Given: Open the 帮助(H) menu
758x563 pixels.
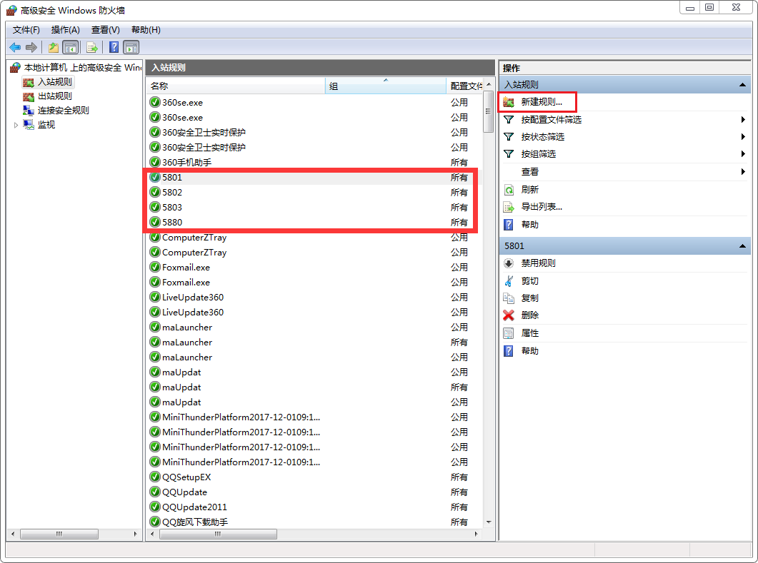Looking at the screenshot, I should point(146,30).
